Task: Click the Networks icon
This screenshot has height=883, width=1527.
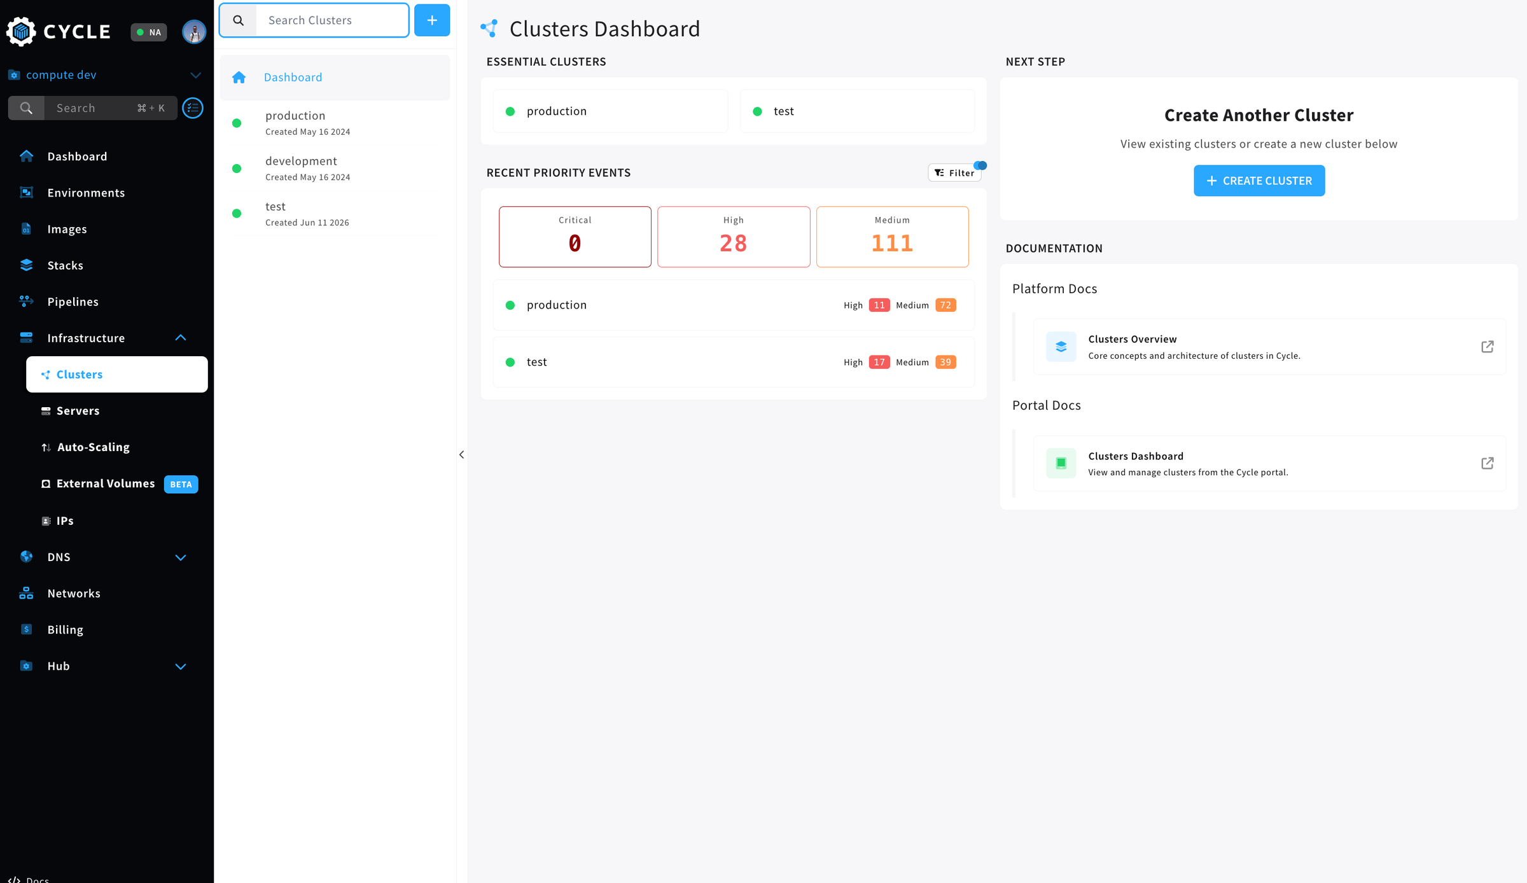Action: [26, 594]
